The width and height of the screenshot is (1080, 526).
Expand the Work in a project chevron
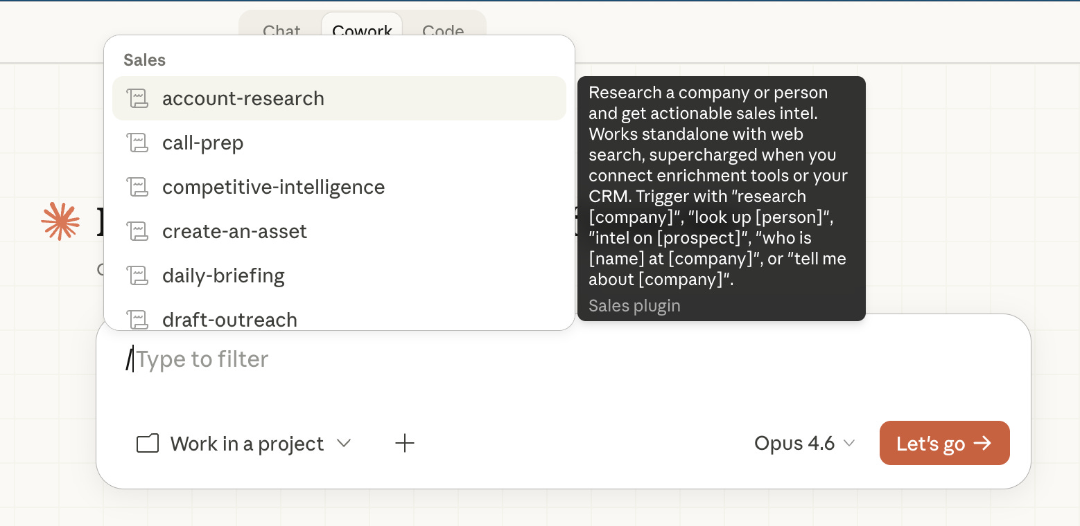[344, 444]
